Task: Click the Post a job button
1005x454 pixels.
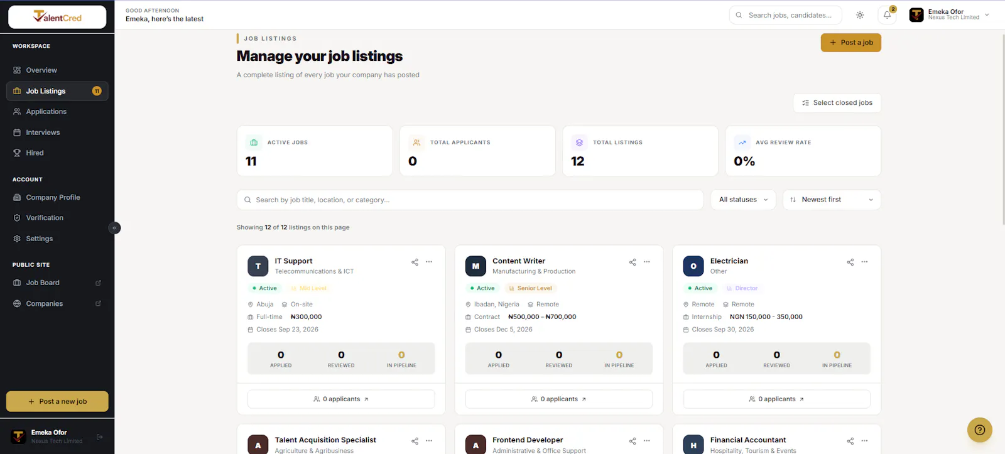Action: click(x=851, y=43)
